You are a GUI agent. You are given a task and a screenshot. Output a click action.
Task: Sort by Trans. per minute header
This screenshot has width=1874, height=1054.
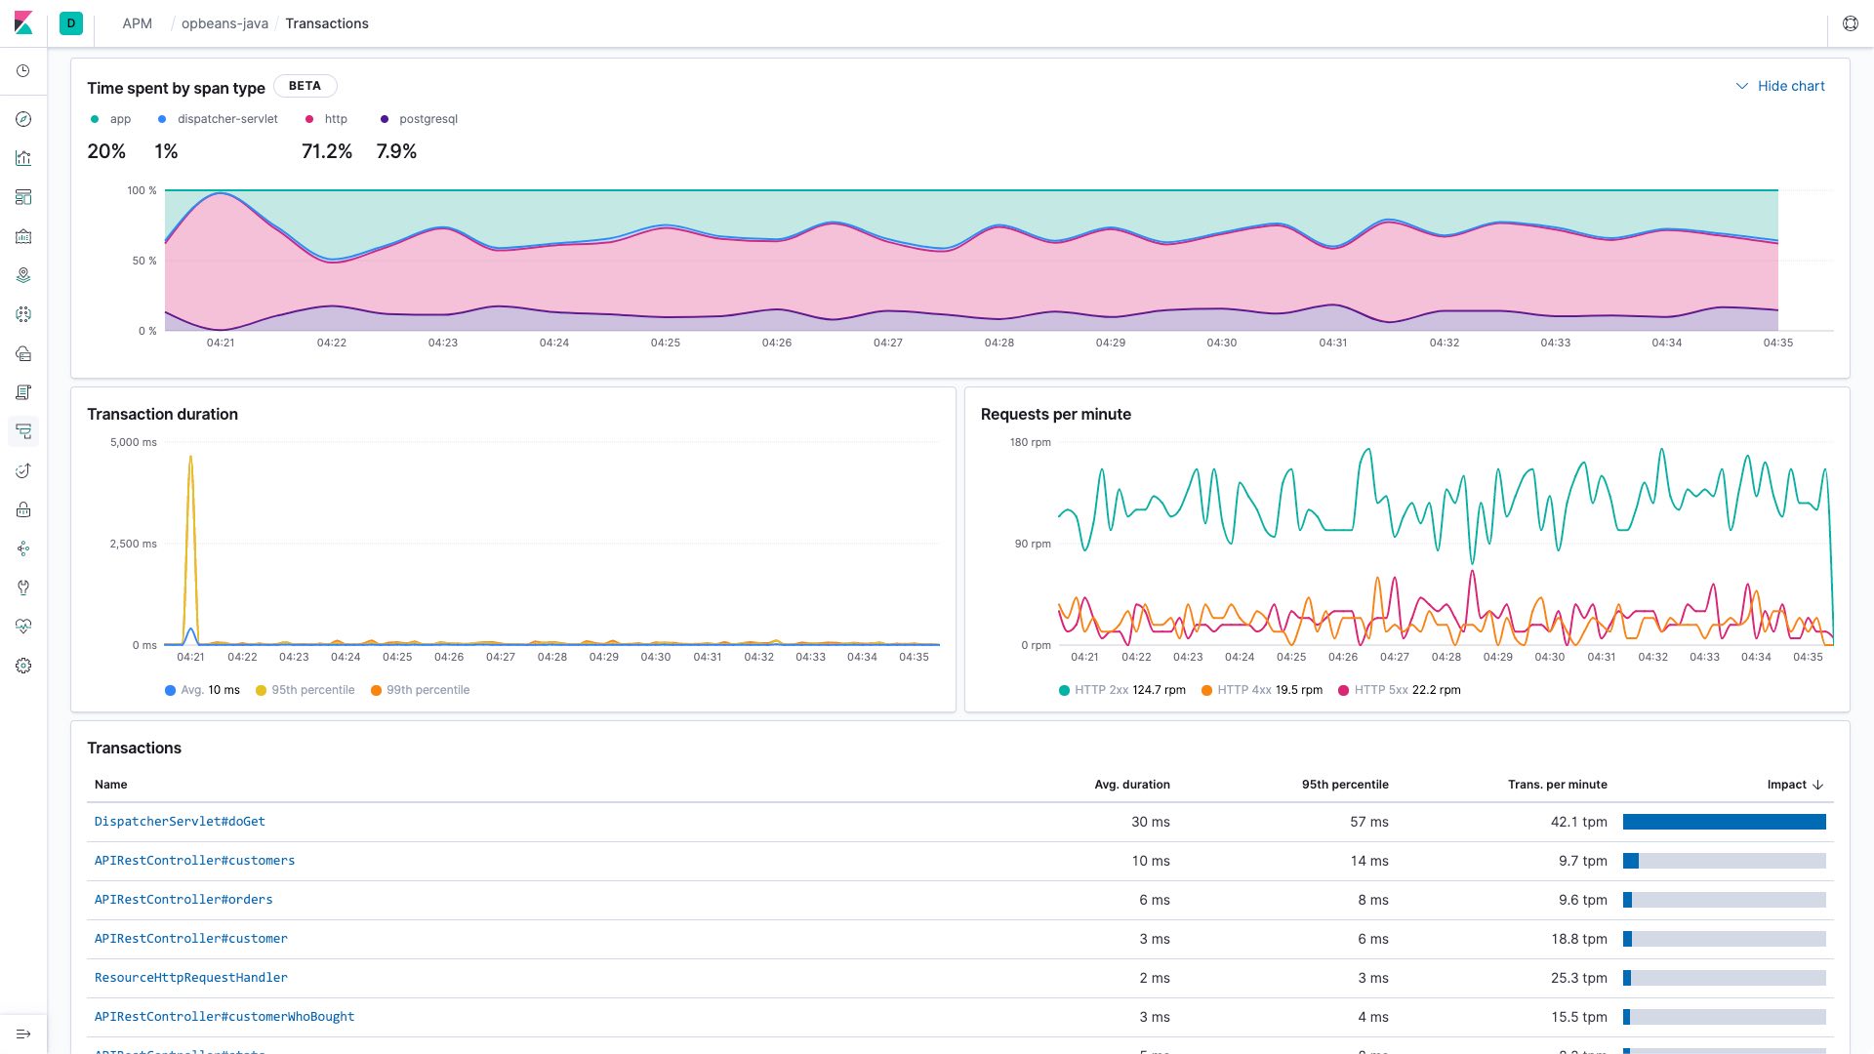(1557, 785)
